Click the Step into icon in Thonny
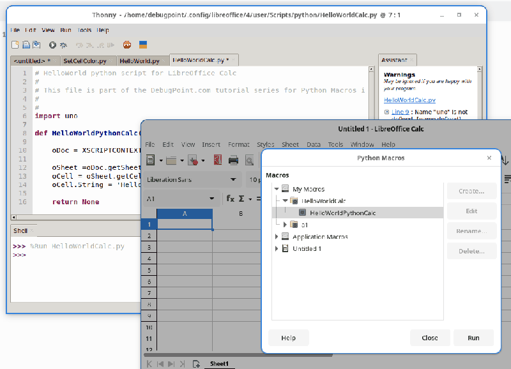Image resolution: width=511 pixels, height=369 pixels. coord(90,45)
